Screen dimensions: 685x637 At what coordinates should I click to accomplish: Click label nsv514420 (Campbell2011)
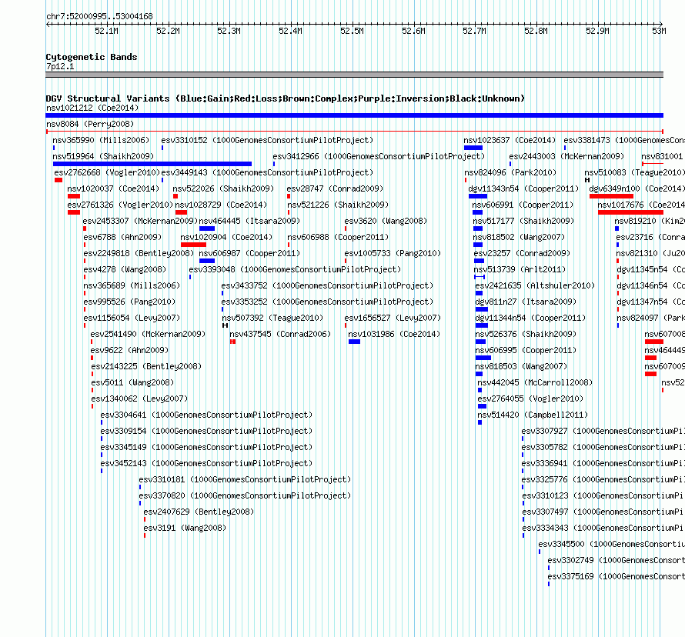tap(533, 415)
